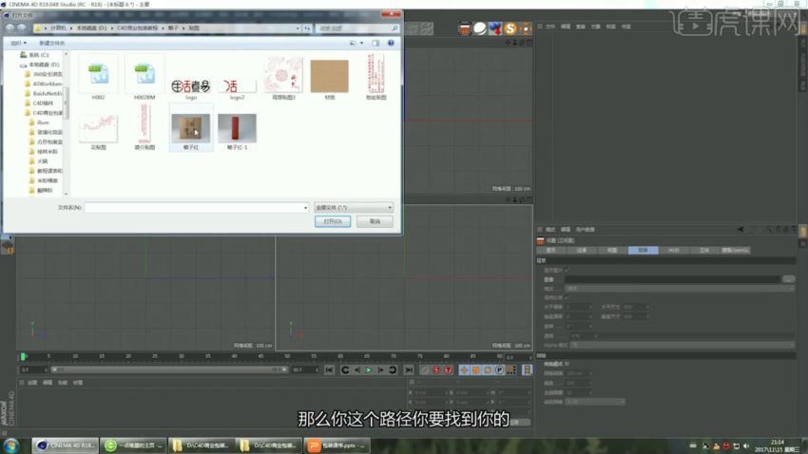Image resolution: width=808 pixels, height=454 pixels.
Task: Open the timeline film strip layout icon
Action: tap(527, 369)
